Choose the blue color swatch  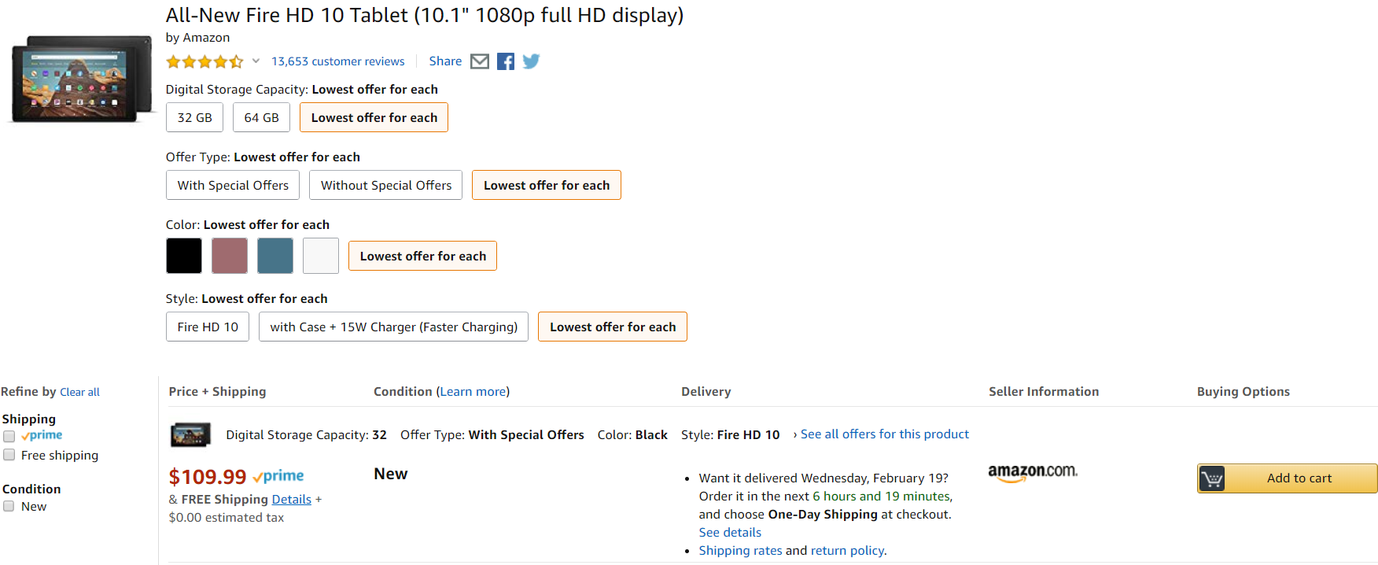coord(275,256)
